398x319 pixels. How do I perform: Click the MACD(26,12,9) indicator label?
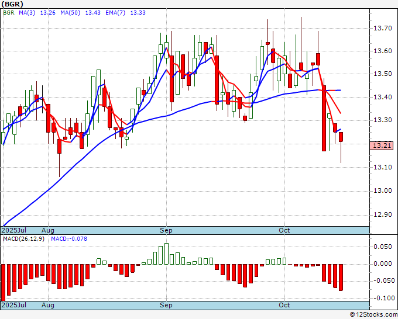23,239
